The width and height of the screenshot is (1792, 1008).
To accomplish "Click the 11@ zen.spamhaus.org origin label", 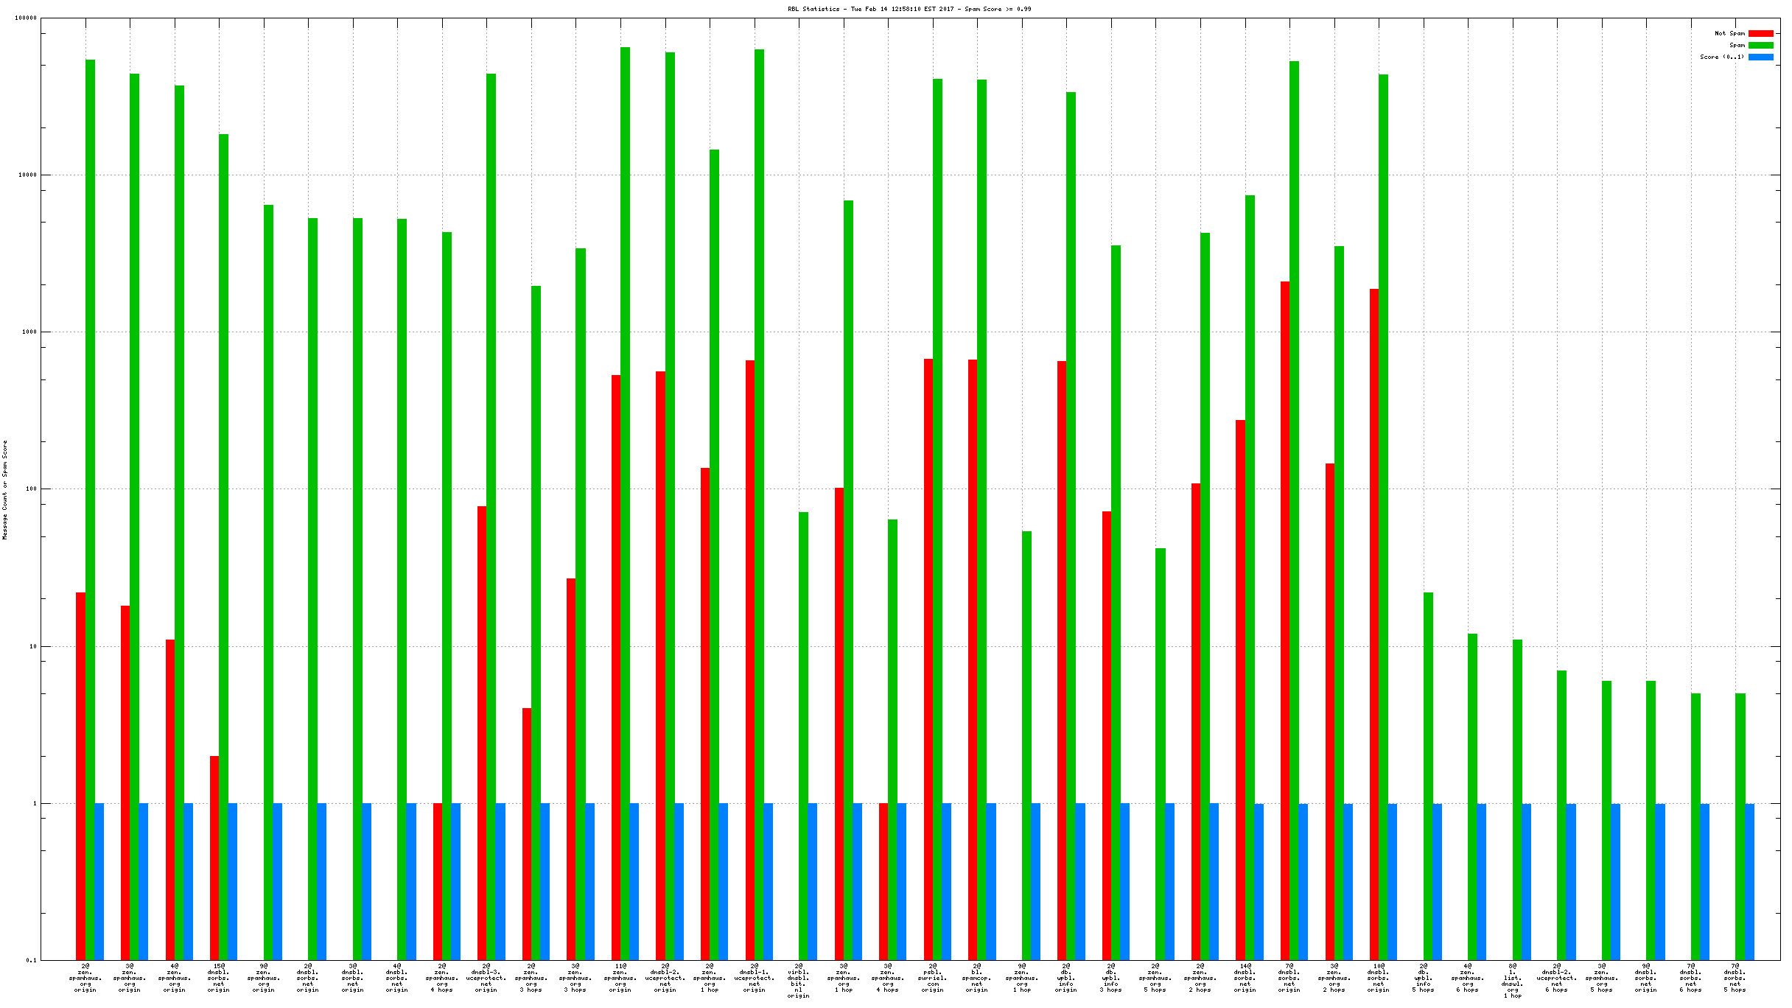I will point(620,978).
